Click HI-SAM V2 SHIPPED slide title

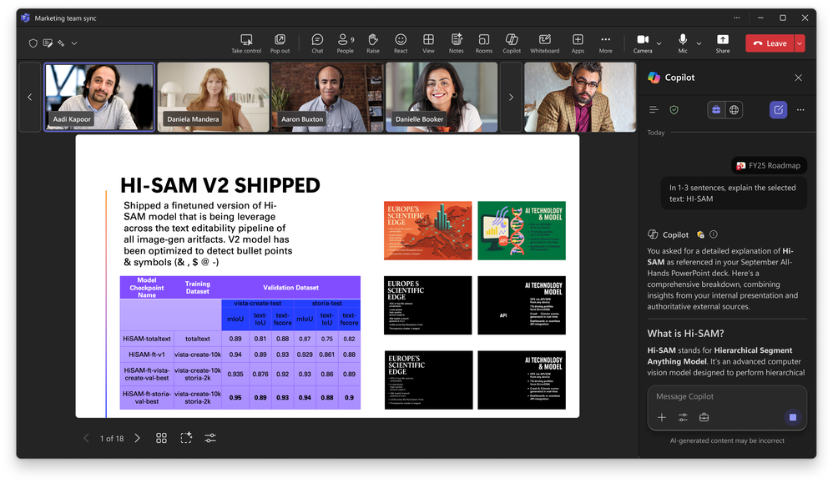click(220, 185)
